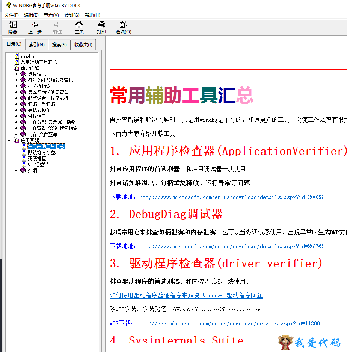Click the purple book icon beside 栈分析指令

(x=23, y=86)
